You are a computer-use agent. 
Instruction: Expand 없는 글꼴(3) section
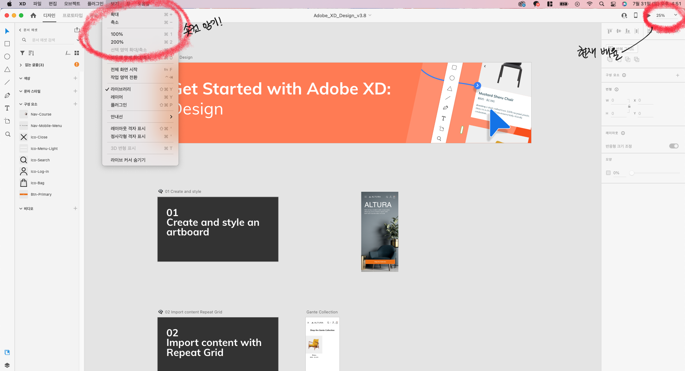click(21, 65)
